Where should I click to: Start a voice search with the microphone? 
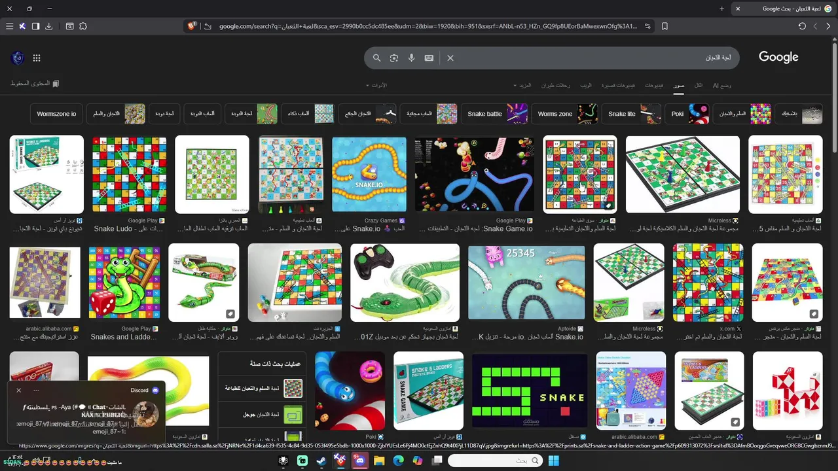click(411, 58)
